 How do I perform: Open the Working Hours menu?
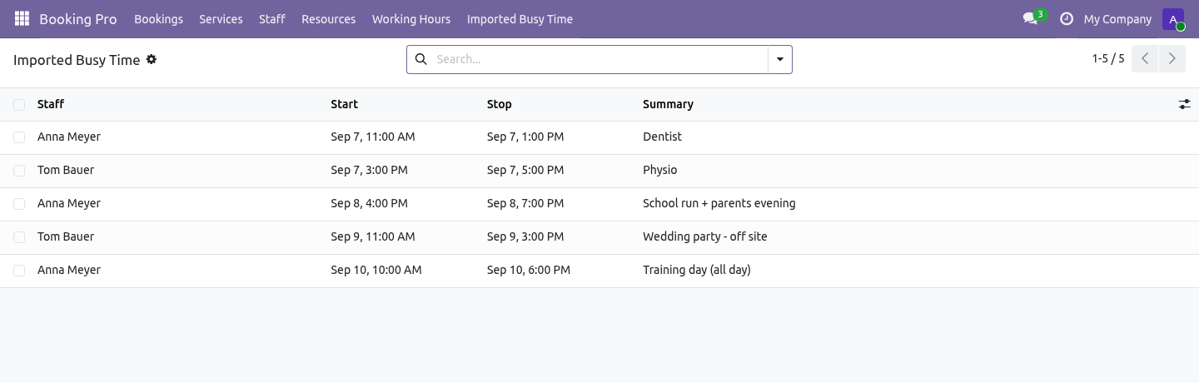pos(411,18)
